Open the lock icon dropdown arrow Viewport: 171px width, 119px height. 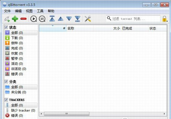click(x=167, y=21)
